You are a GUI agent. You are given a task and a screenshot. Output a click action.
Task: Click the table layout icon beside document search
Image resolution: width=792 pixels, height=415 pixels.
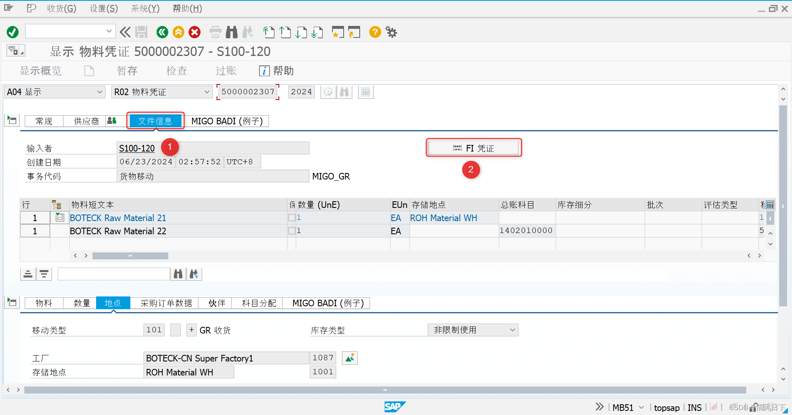(366, 92)
